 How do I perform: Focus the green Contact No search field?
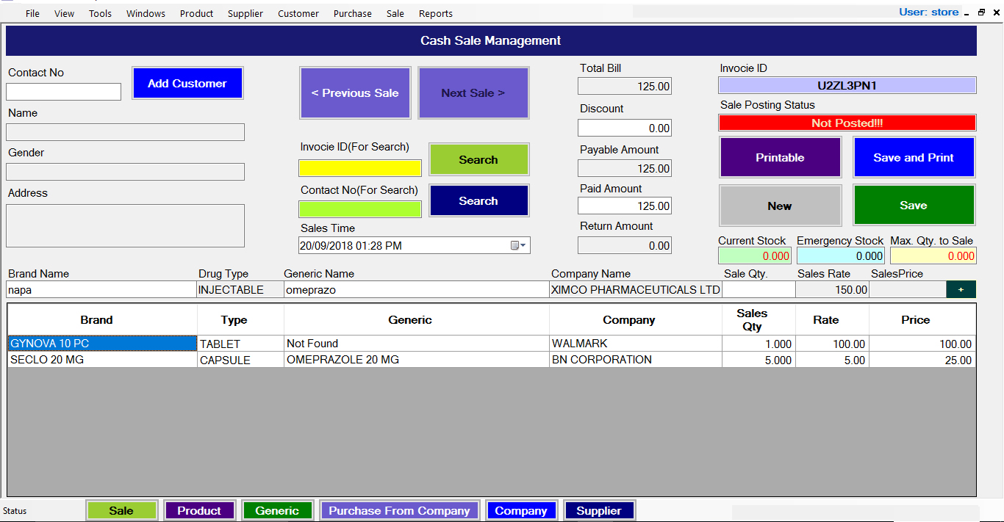(360, 209)
